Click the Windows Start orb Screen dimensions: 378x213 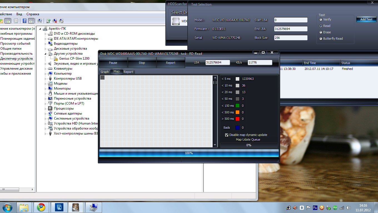8,207
